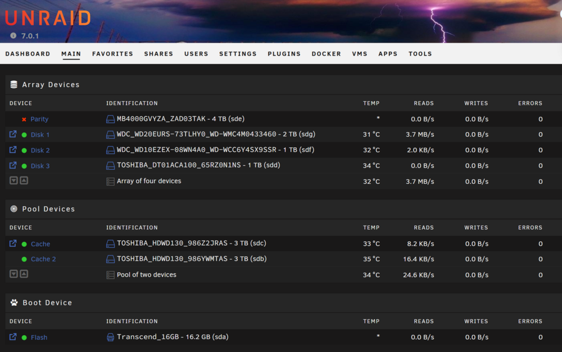Click the drive icon for TOSHIBA_HDWD130_986YWMTAS
The width and height of the screenshot is (562, 352).
pos(110,259)
